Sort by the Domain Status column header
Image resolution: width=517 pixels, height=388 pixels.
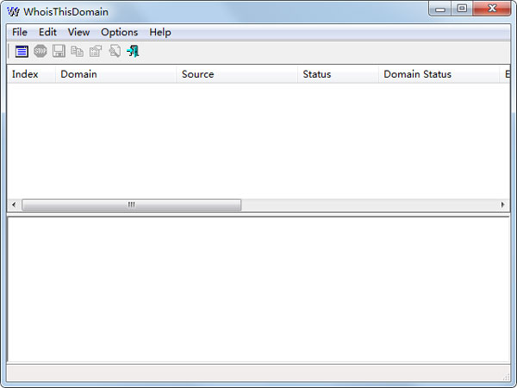click(x=439, y=74)
